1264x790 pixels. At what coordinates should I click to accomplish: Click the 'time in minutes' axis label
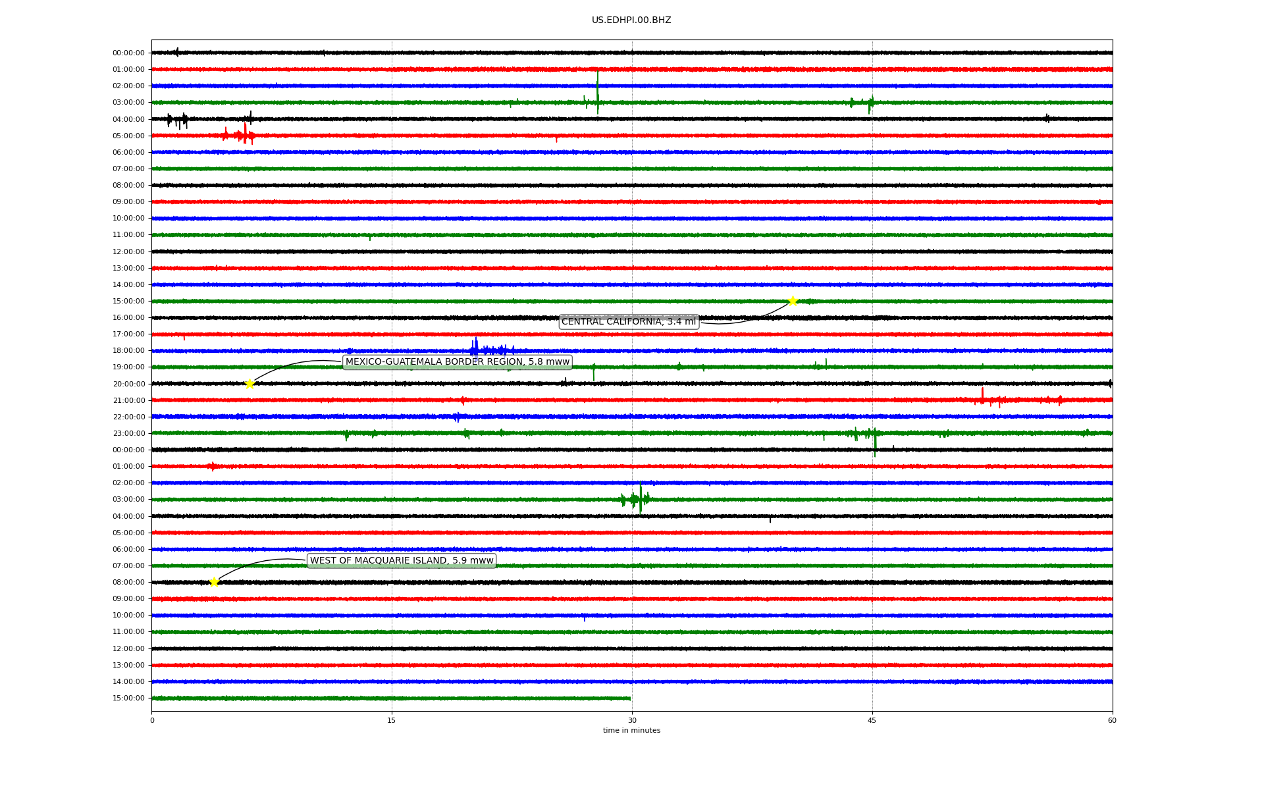point(631,731)
